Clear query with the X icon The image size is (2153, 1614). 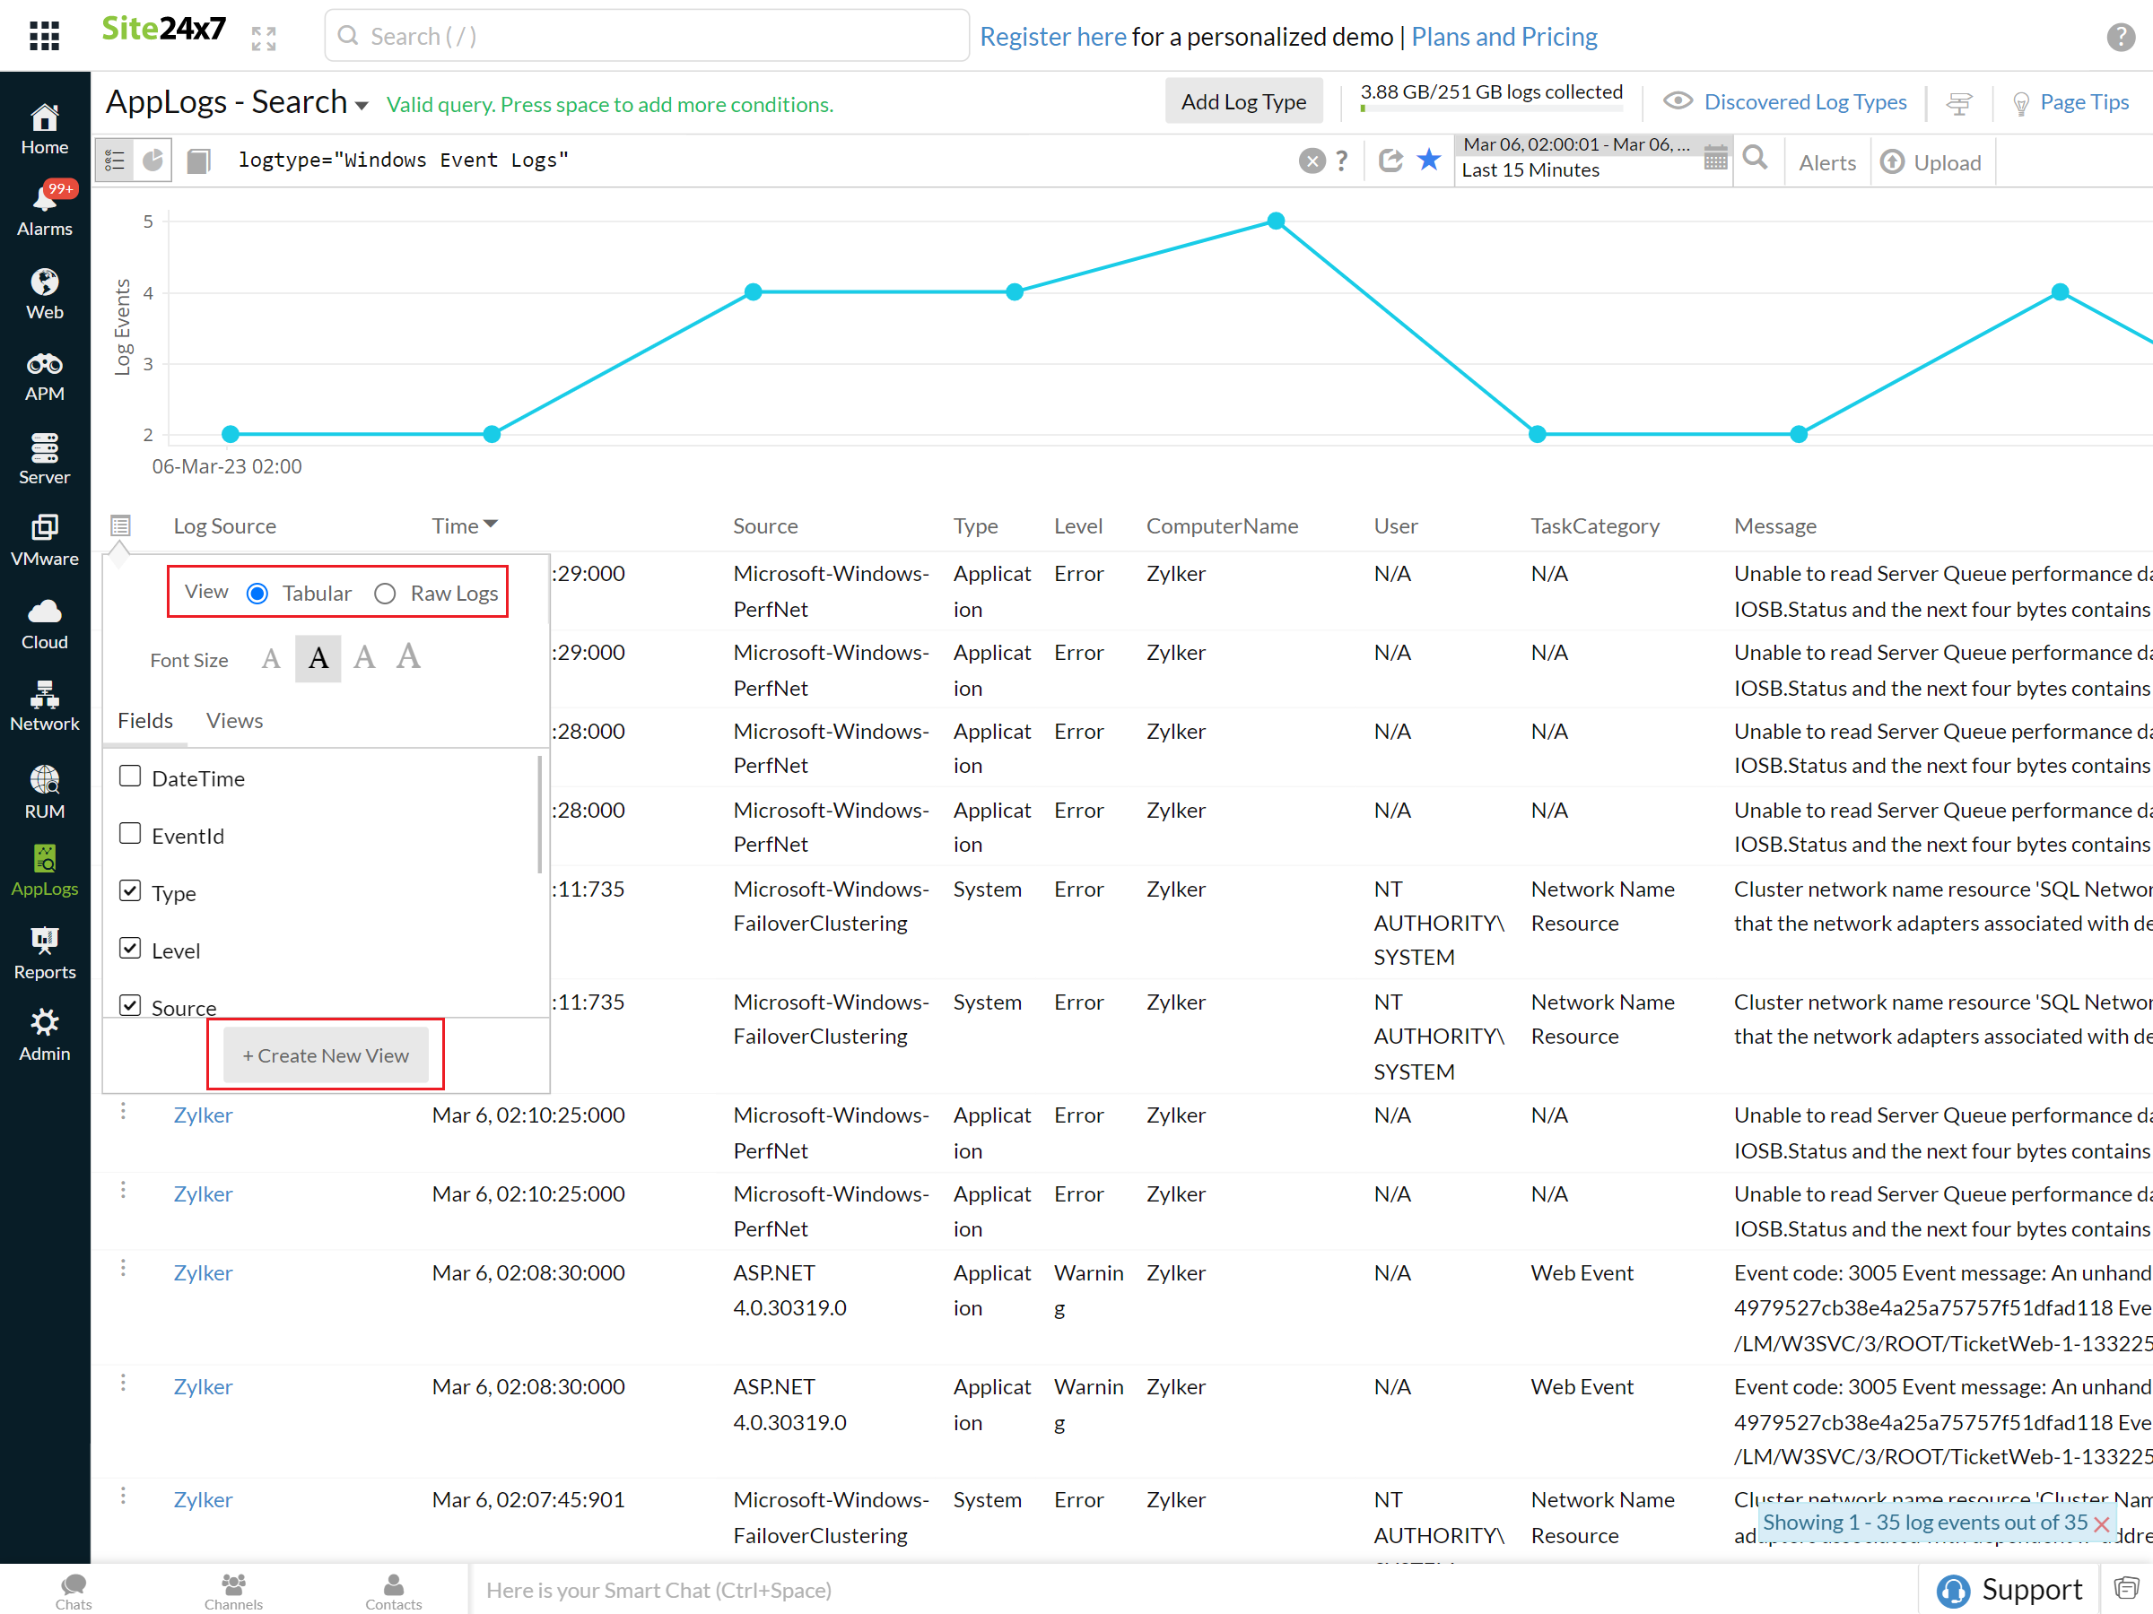tap(1311, 161)
